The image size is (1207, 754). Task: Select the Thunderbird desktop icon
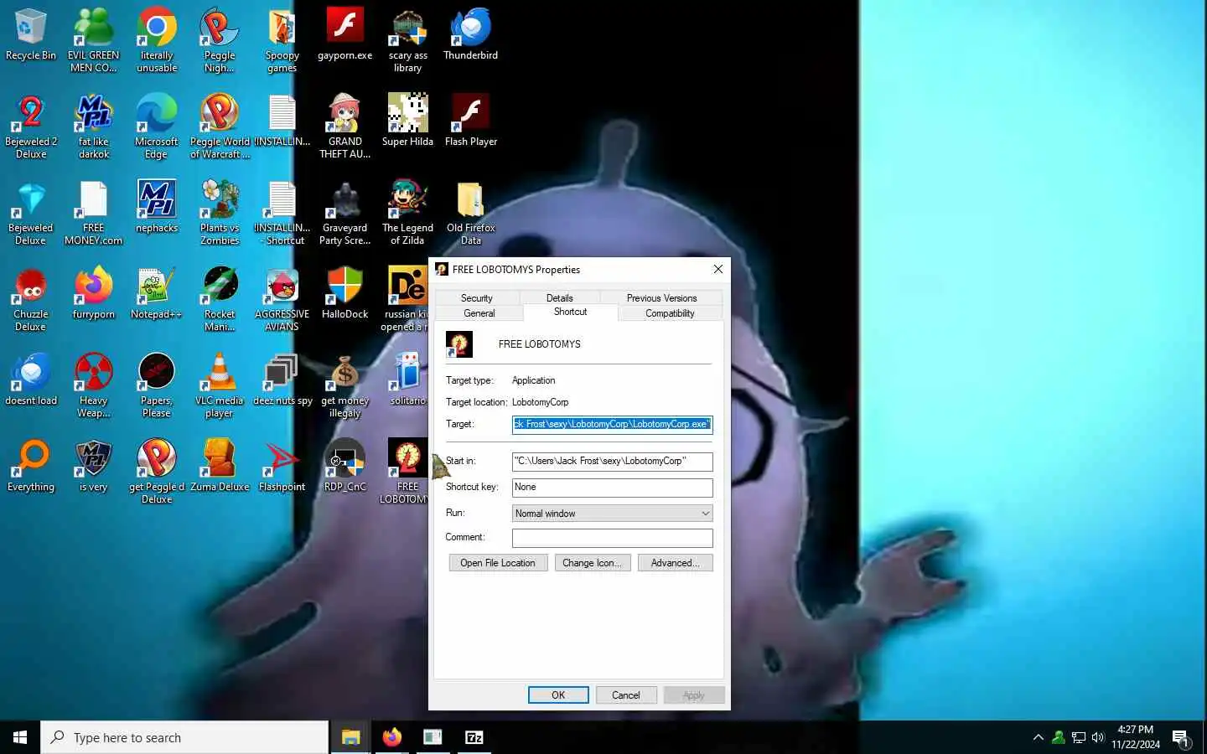point(471,35)
